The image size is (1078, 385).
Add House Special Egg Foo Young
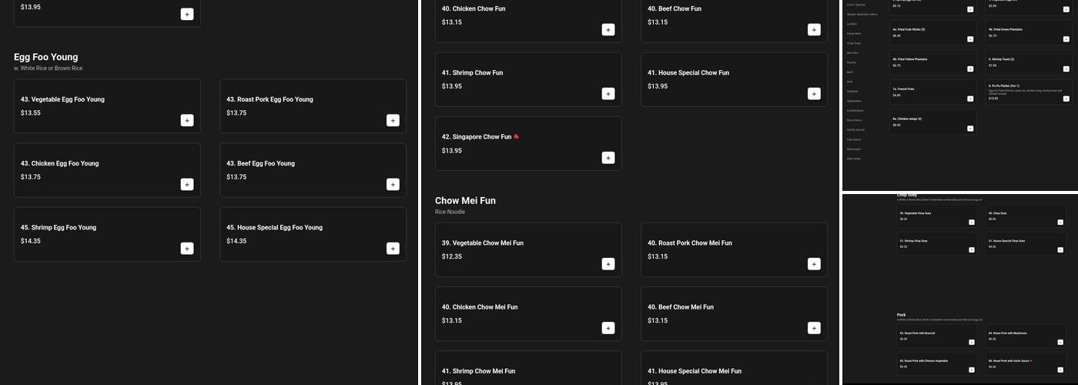click(393, 248)
